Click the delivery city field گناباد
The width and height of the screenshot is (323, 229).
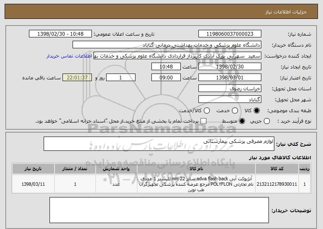(230, 100)
